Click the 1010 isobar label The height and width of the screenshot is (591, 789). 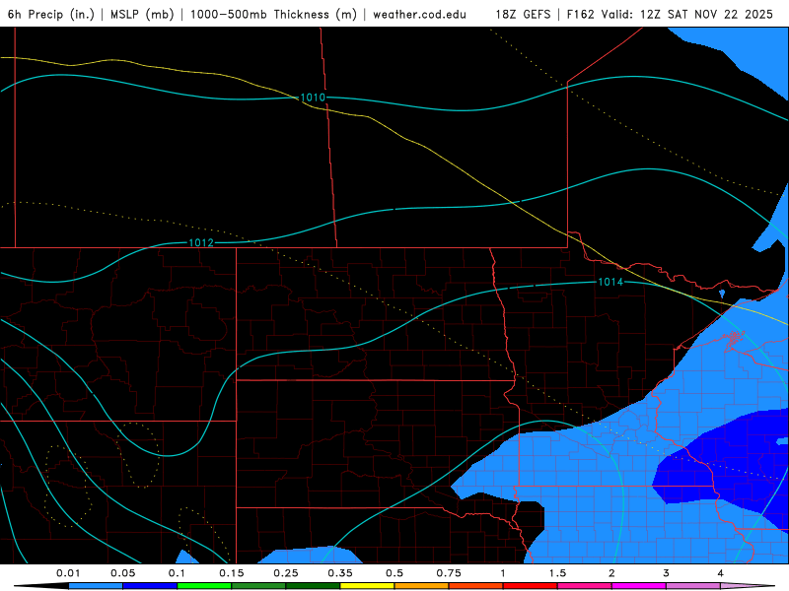(x=313, y=98)
